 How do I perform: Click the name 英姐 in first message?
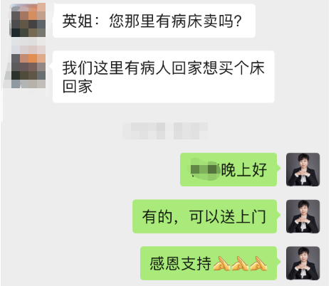click(77, 21)
